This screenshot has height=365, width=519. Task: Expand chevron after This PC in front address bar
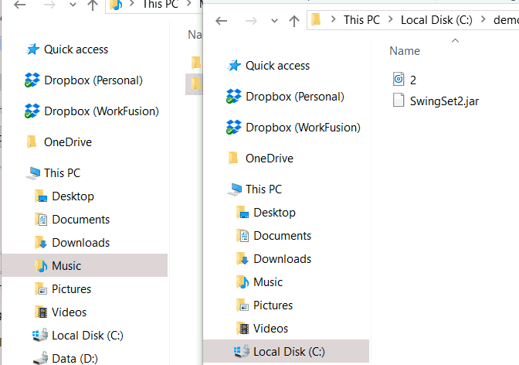pos(391,19)
